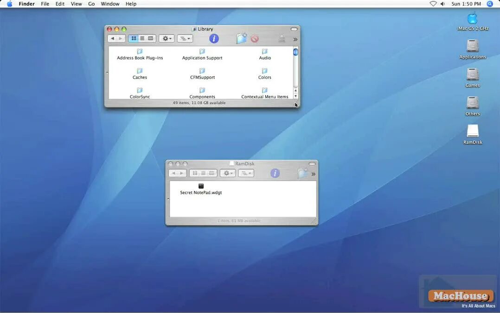Screen dimensions: 500x313
Task: Click the RamDisk window resize handle
Action: point(314,221)
